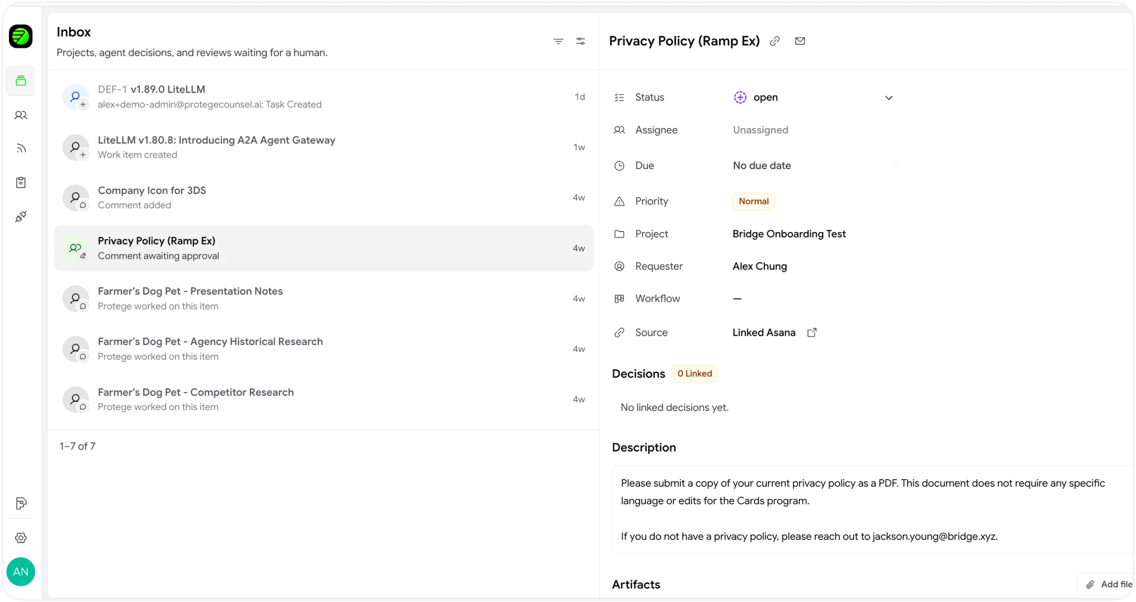Open Linked Asana external link icon
1136x602 pixels.
[x=812, y=333]
